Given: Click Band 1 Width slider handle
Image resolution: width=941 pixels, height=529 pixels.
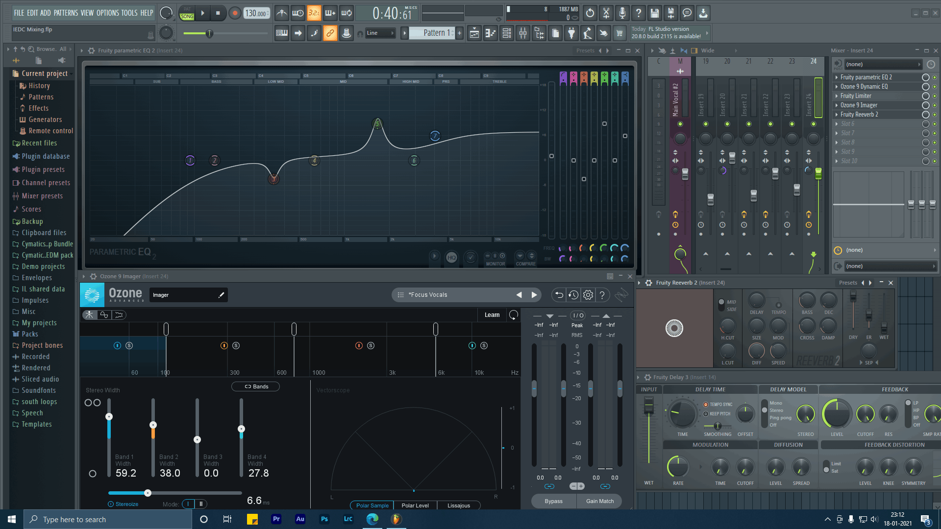Looking at the screenshot, I should point(109,417).
